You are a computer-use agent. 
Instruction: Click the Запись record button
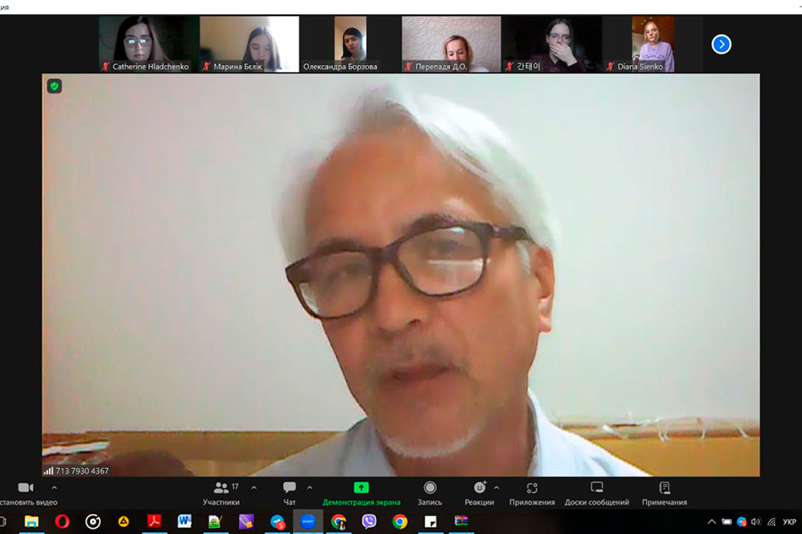coord(430,494)
